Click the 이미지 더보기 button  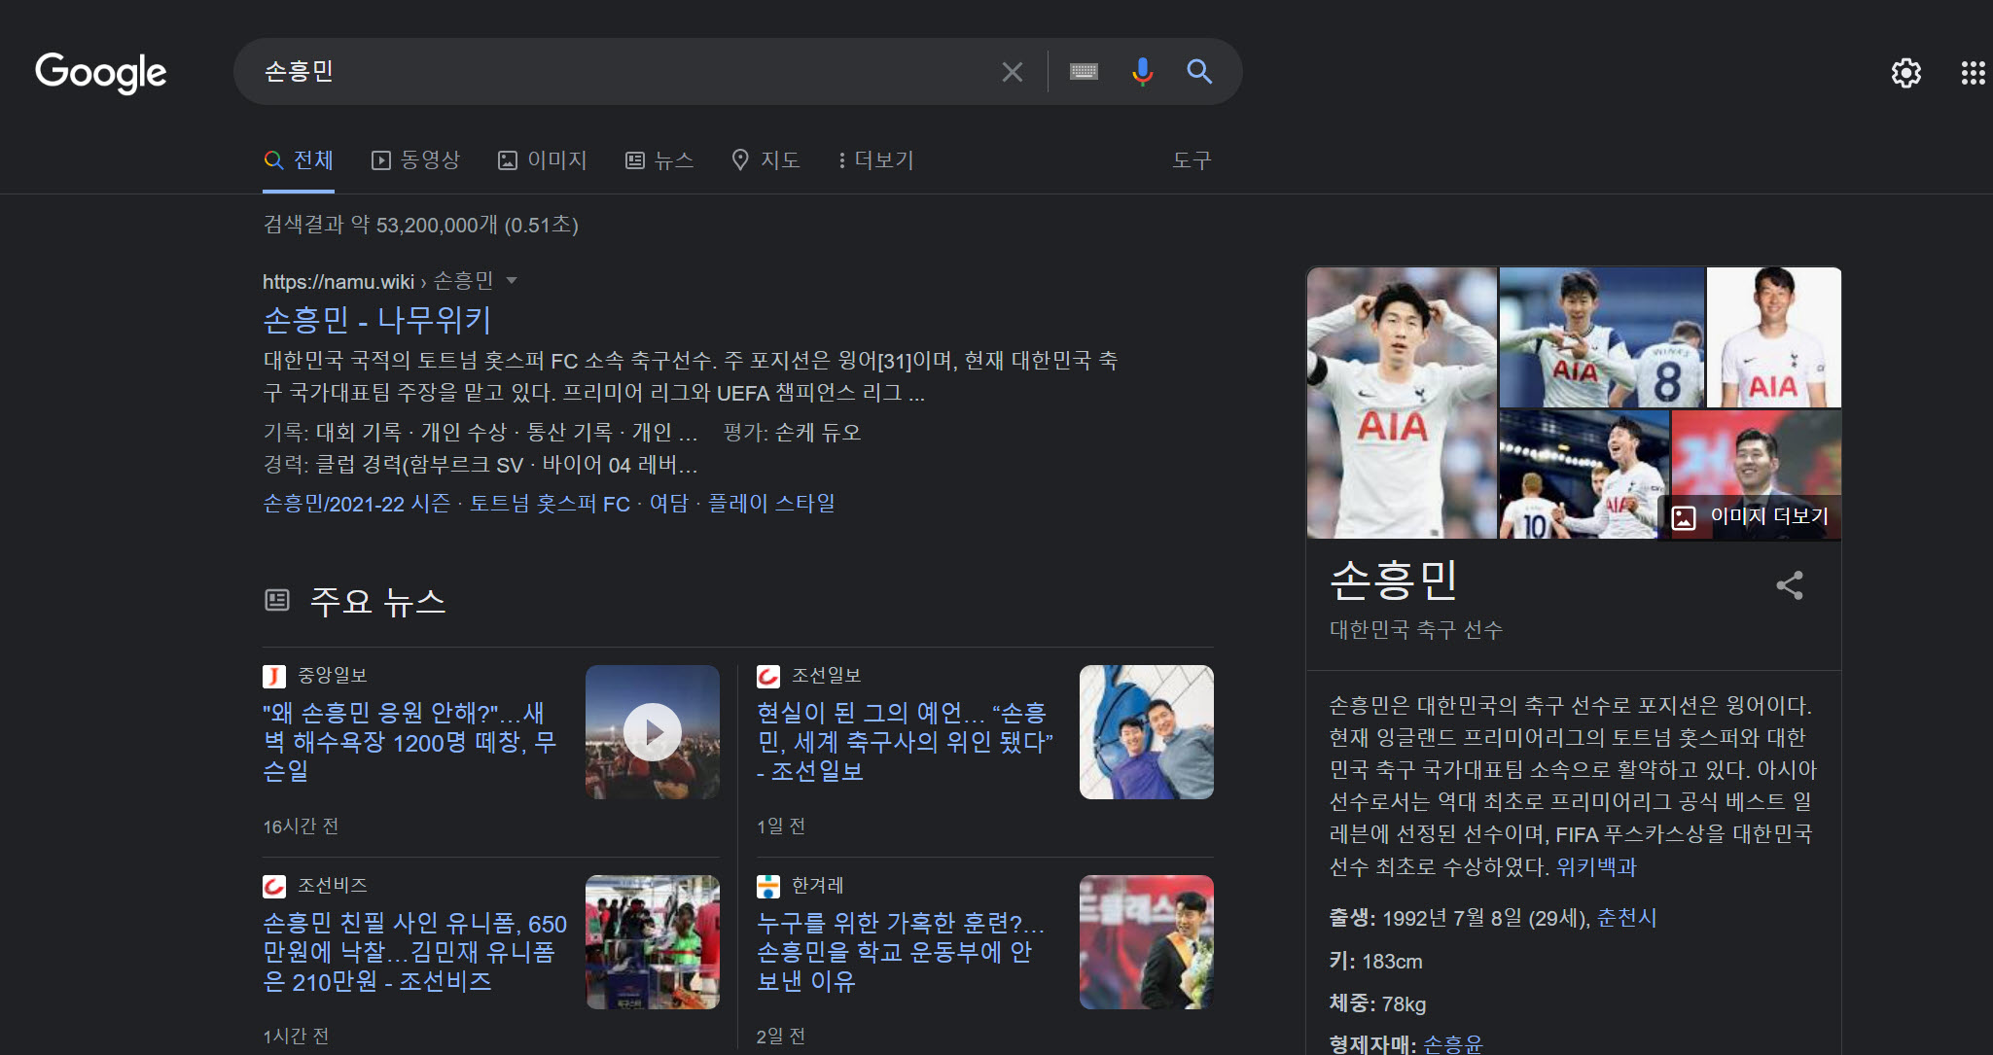click(1750, 516)
